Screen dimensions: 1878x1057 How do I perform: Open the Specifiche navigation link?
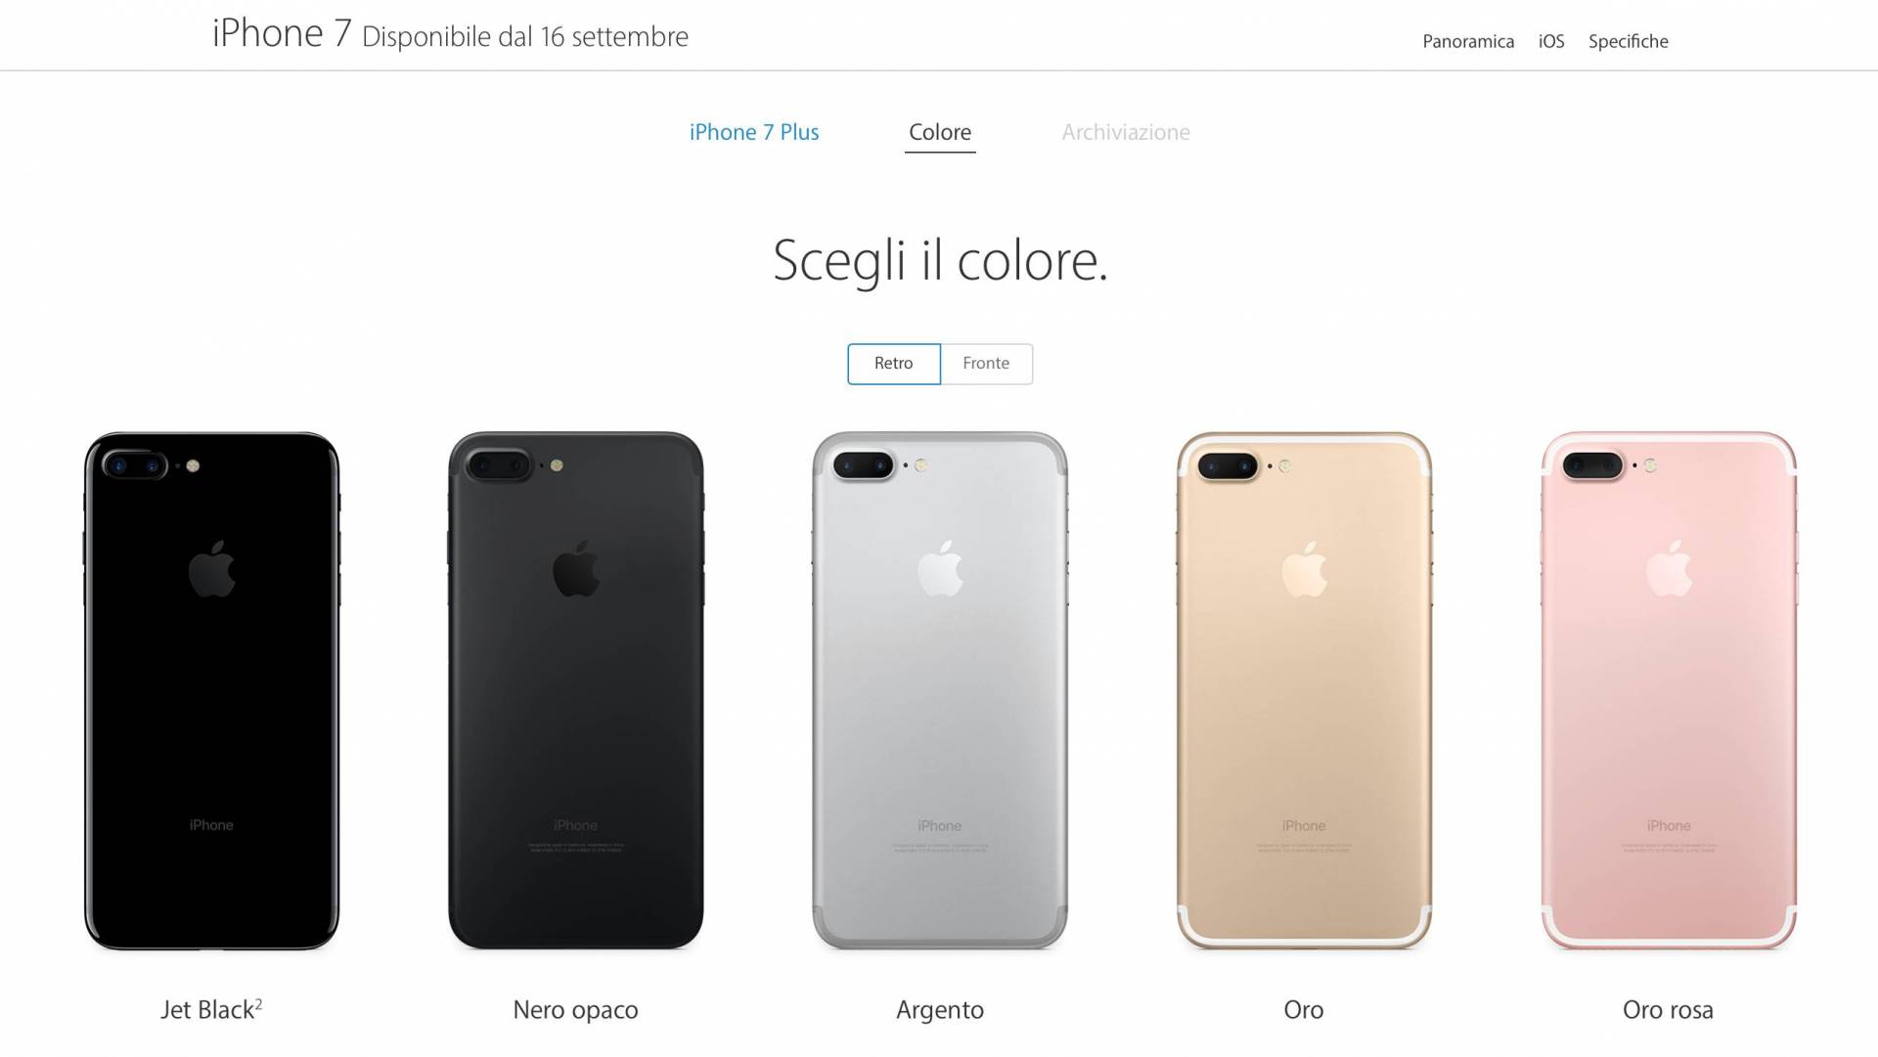1629,41
